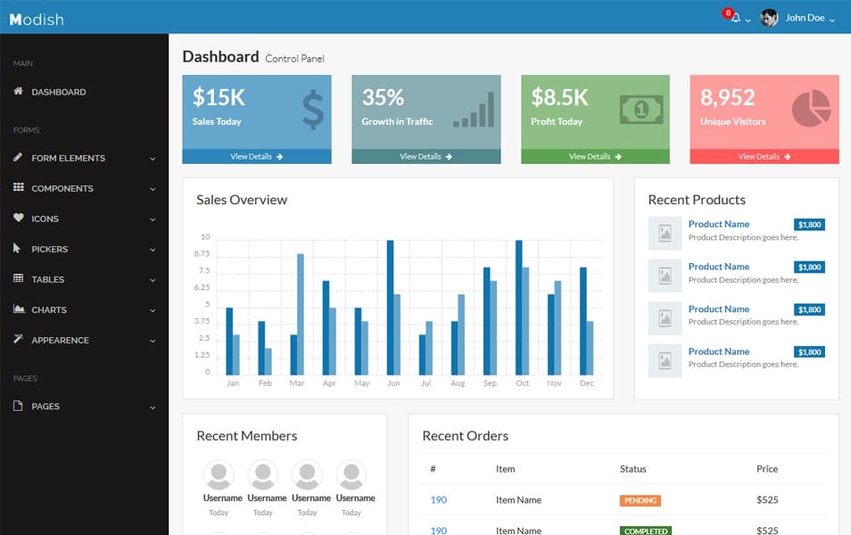Click the heart icon beside Icons
This screenshot has height=535, width=851.
(18, 218)
